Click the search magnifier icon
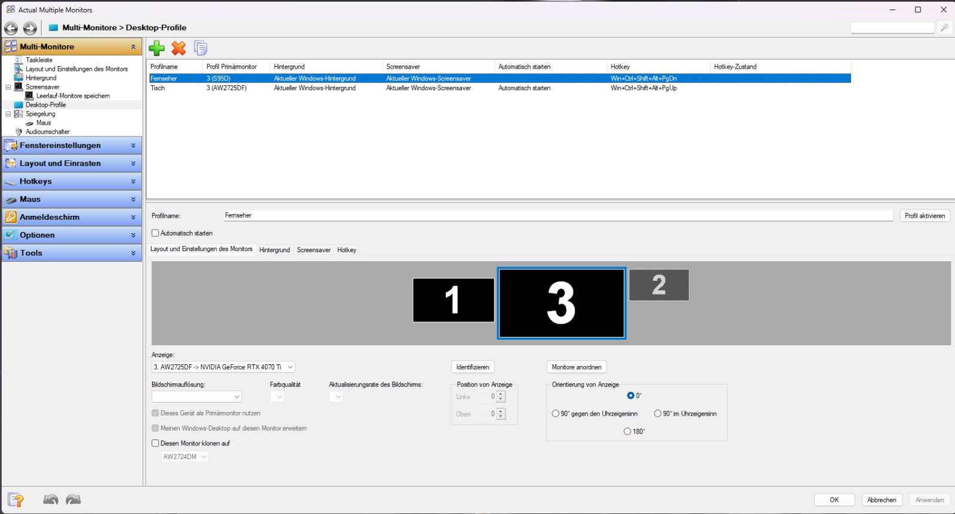The width and height of the screenshot is (955, 514). click(944, 27)
